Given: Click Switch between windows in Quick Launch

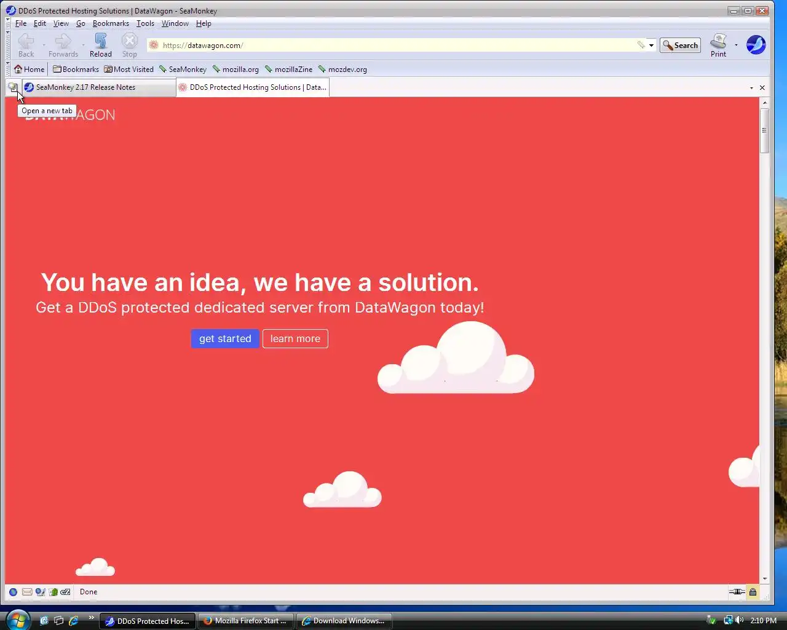Looking at the screenshot, I should 59,621.
